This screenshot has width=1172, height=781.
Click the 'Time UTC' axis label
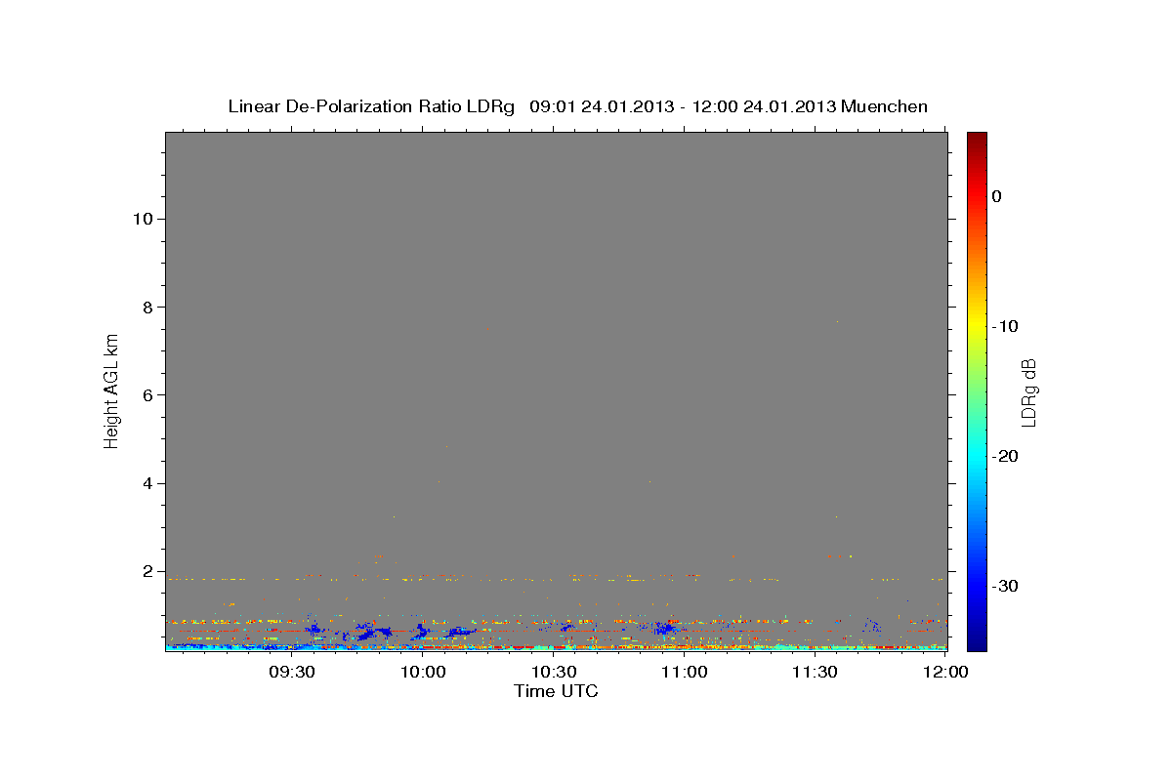coord(556,691)
